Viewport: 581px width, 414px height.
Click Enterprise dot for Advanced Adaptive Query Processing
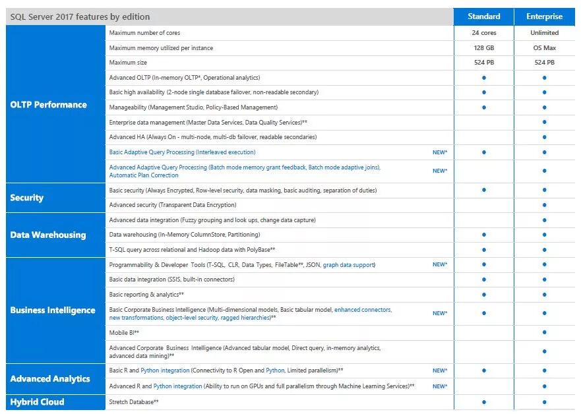(544, 171)
